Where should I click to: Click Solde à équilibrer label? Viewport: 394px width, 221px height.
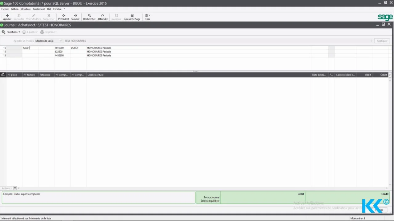tap(210, 201)
